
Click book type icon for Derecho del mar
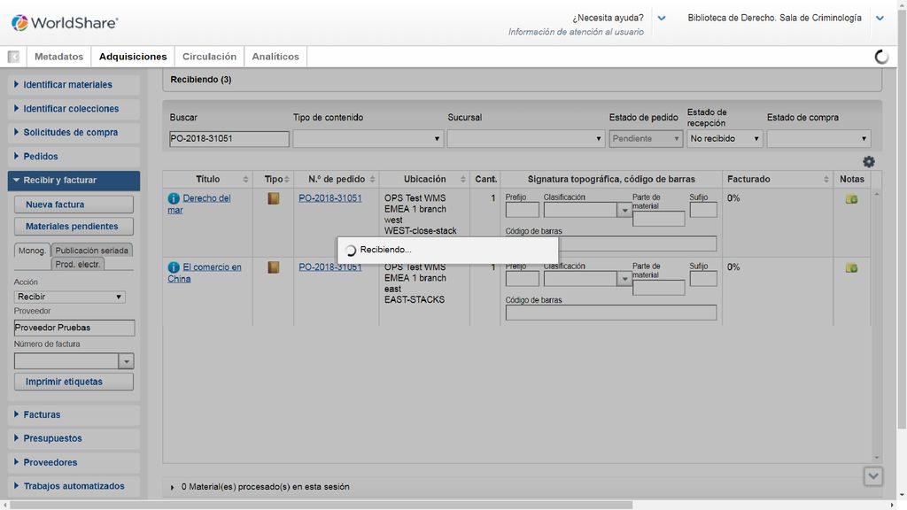(273, 198)
